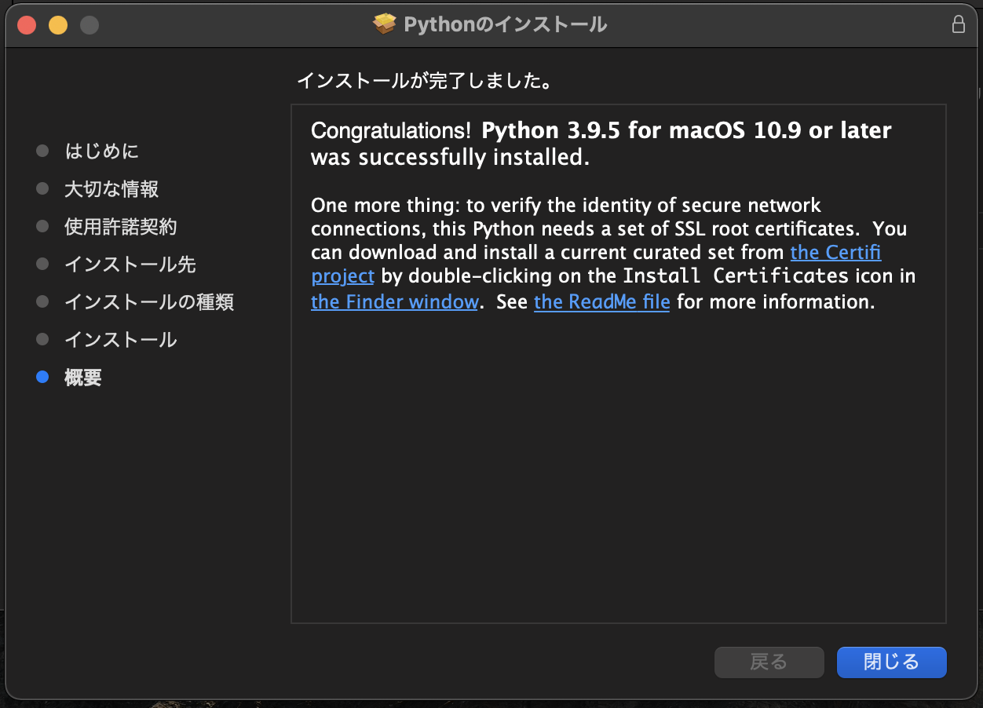Select the 大切な情報 step in sidebar
The image size is (983, 708).
111,189
